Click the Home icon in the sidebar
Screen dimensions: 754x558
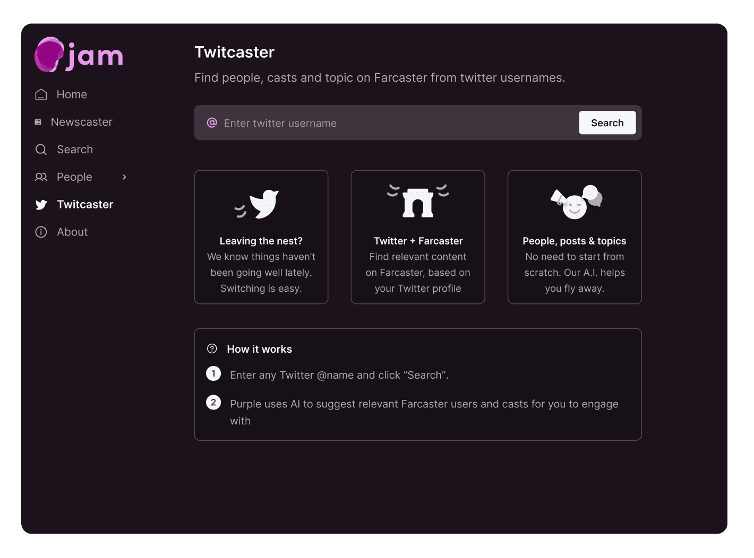tap(41, 94)
